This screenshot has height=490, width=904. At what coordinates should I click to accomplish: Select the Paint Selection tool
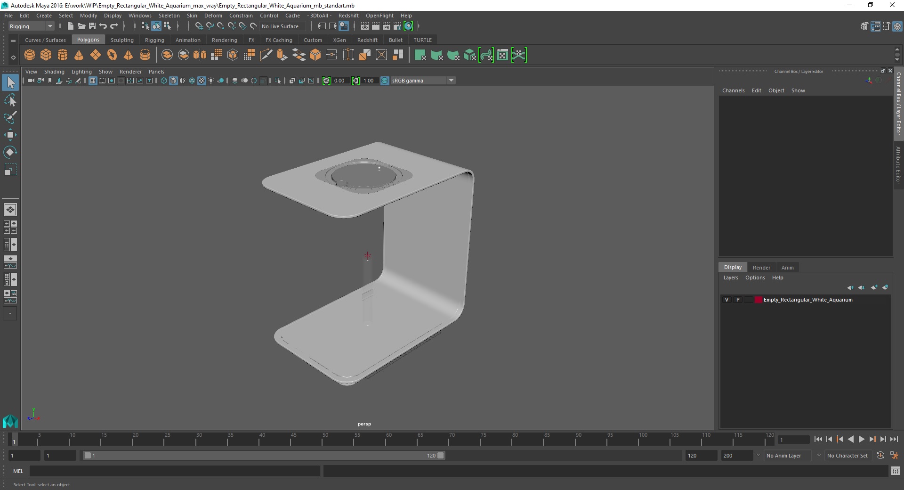pos(10,117)
